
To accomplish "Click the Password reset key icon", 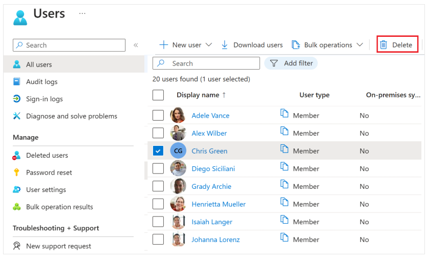I will pos(17,172).
